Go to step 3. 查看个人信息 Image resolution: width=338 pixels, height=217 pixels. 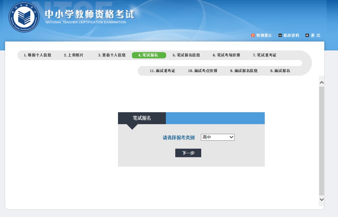pyautogui.click(x=112, y=55)
